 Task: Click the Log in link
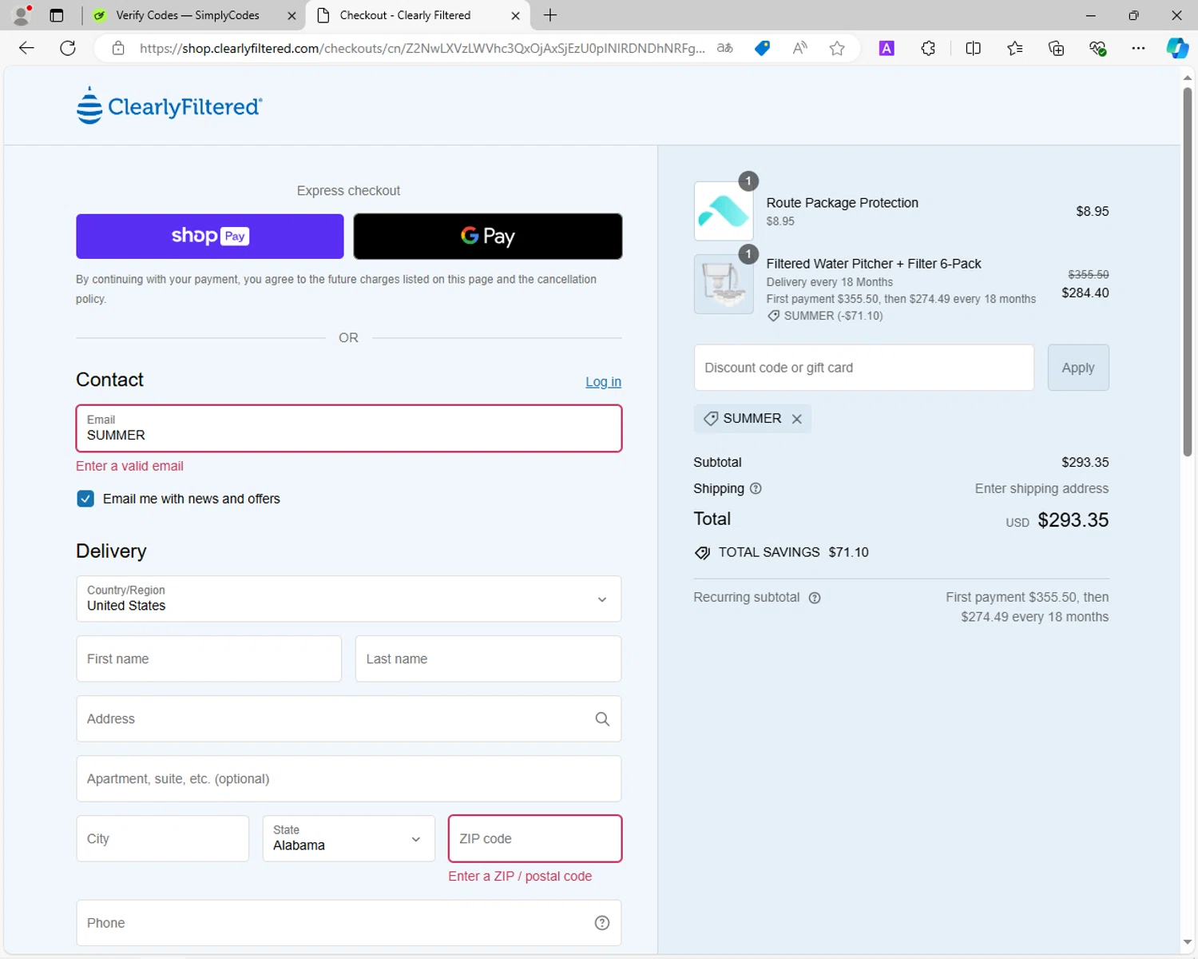(x=603, y=382)
